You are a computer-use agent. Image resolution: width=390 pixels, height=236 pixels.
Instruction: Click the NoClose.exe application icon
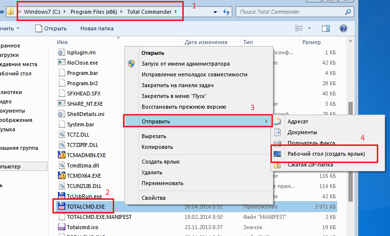pos(61,63)
